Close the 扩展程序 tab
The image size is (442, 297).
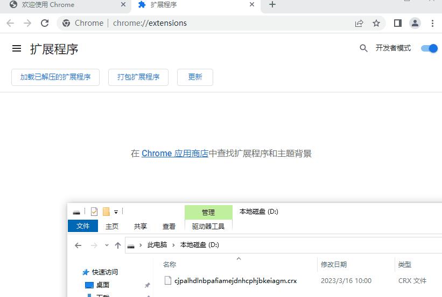click(x=252, y=4)
